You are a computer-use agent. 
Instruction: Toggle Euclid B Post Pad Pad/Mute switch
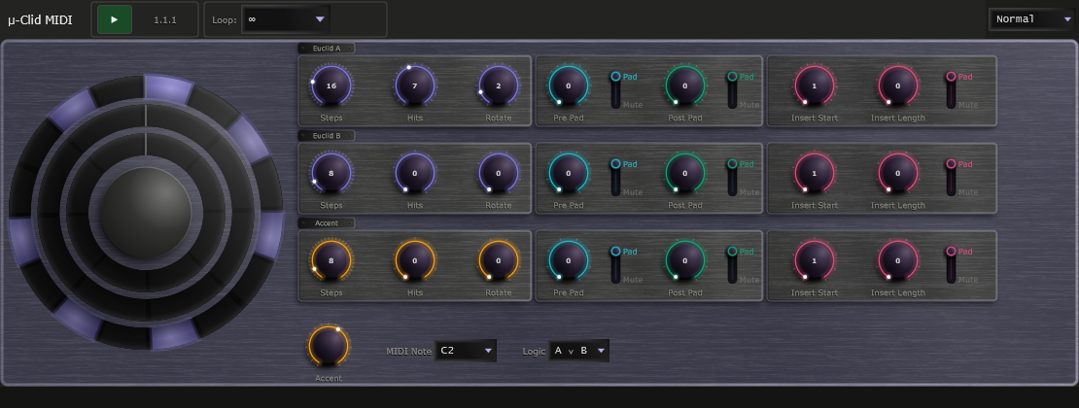click(x=732, y=178)
